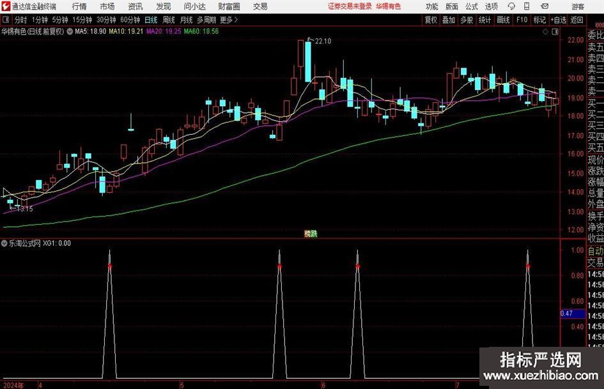The width and height of the screenshot is (604, 389).
Task: Toggle the left panel icon beside 分时
Action: (x=5, y=20)
